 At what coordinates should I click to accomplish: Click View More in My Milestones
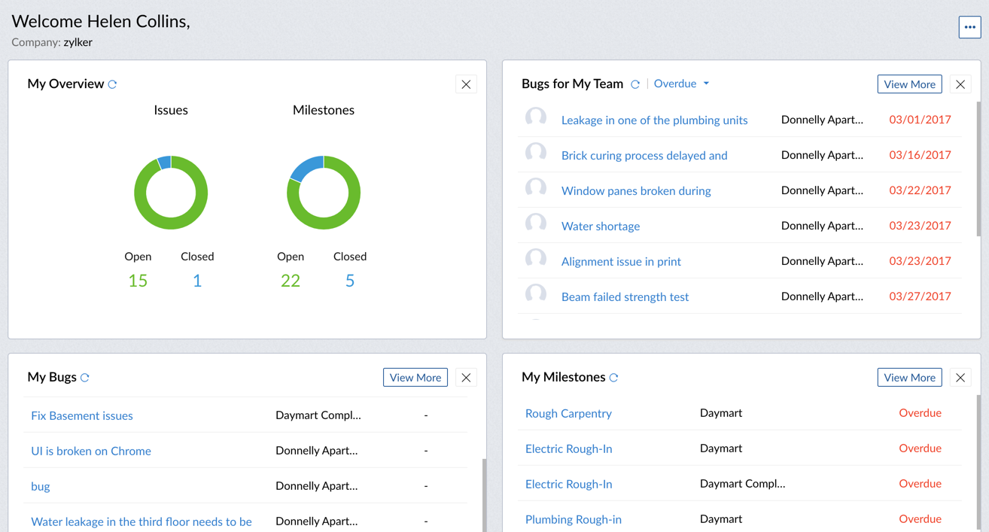tap(909, 378)
